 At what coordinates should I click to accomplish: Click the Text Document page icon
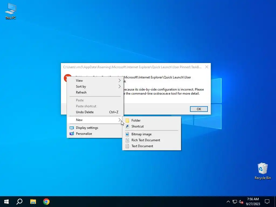127,146
